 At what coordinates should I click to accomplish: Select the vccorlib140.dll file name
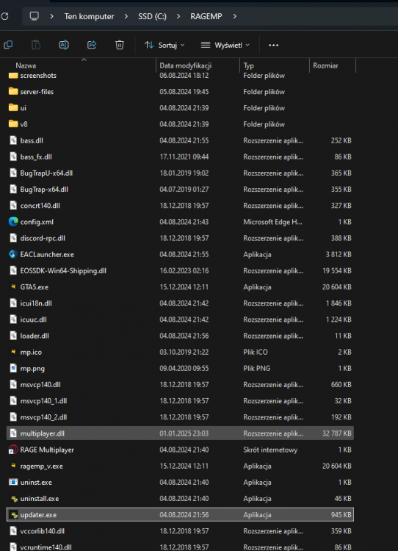42,531
